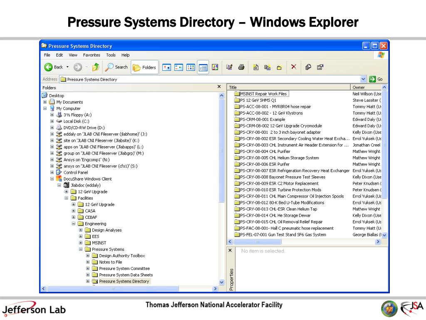Open the Favorites menu
This screenshot has width=426, height=320.
tap(92, 55)
